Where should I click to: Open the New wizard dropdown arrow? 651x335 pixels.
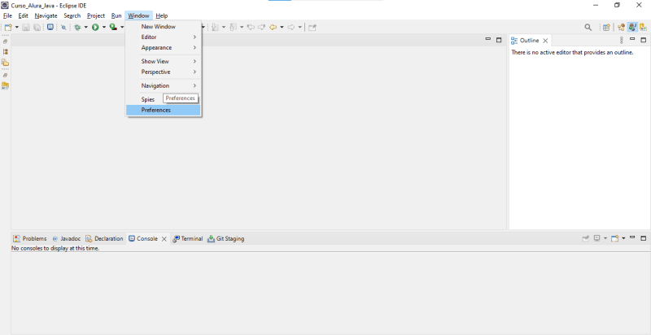click(16, 28)
